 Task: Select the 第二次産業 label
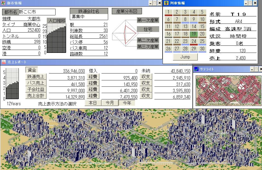pos(148,40)
